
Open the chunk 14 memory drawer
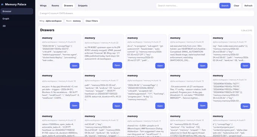[245, 106]
